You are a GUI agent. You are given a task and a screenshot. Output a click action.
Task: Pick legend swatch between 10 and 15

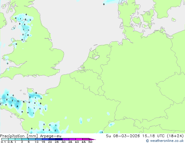tap(39, 139)
